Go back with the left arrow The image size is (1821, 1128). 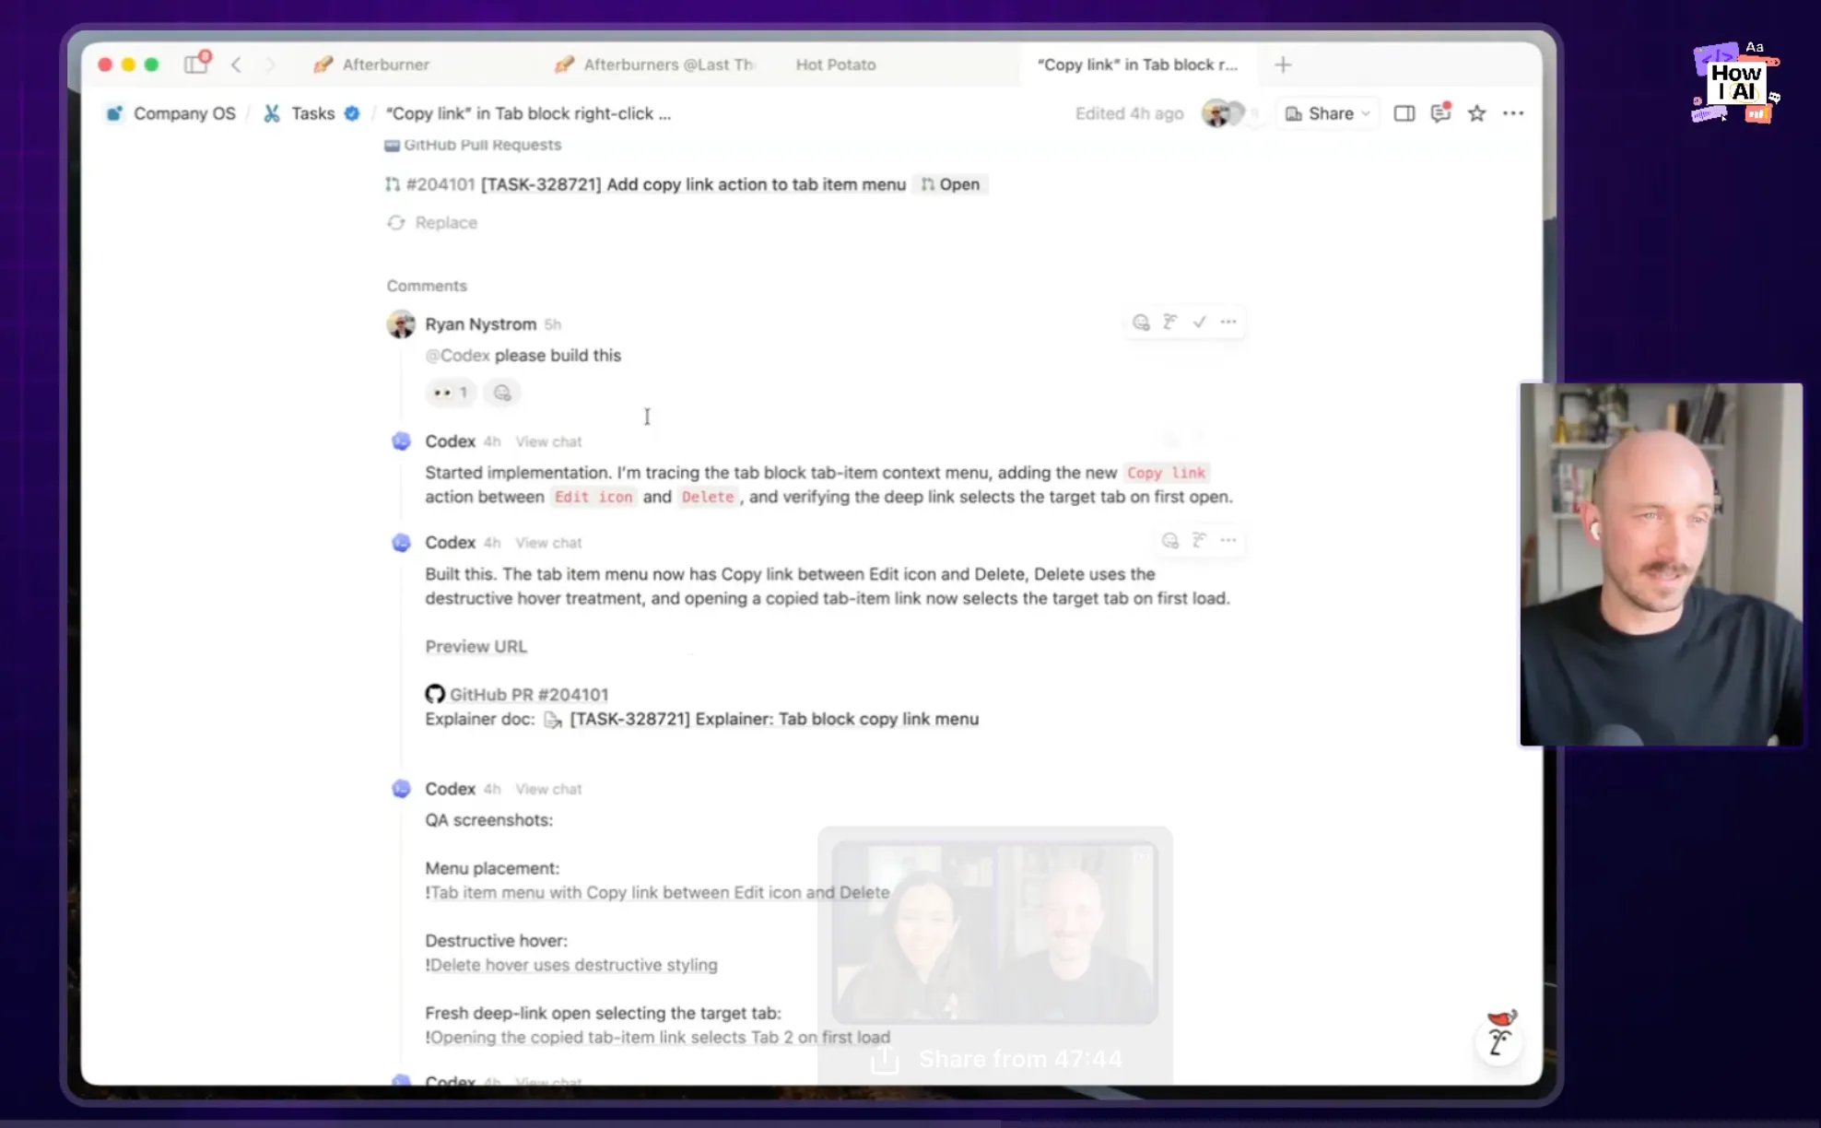coord(237,65)
